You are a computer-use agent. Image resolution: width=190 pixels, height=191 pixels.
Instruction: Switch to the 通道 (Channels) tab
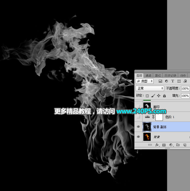(x=148, y=76)
